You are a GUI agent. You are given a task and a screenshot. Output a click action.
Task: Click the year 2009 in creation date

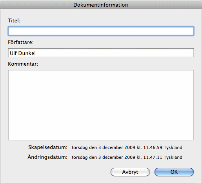[x=130, y=147]
